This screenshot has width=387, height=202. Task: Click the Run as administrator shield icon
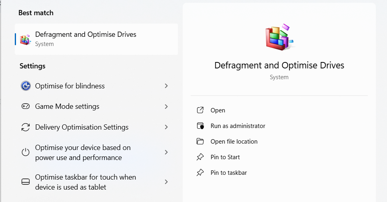click(x=200, y=126)
